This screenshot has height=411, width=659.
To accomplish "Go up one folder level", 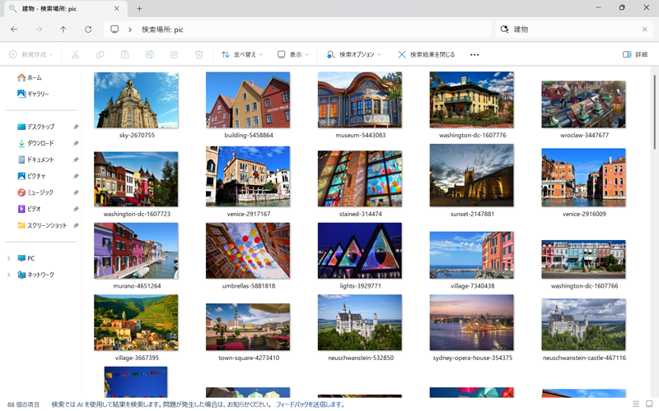I will (x=63, y=29).
